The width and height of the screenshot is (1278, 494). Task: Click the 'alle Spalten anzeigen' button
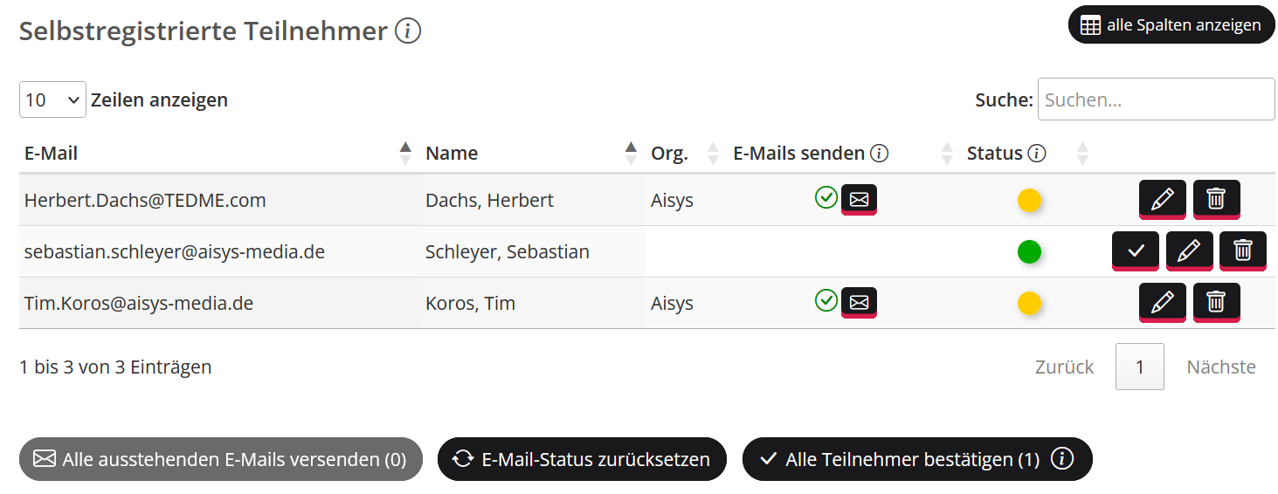[x=1171, y=25]
